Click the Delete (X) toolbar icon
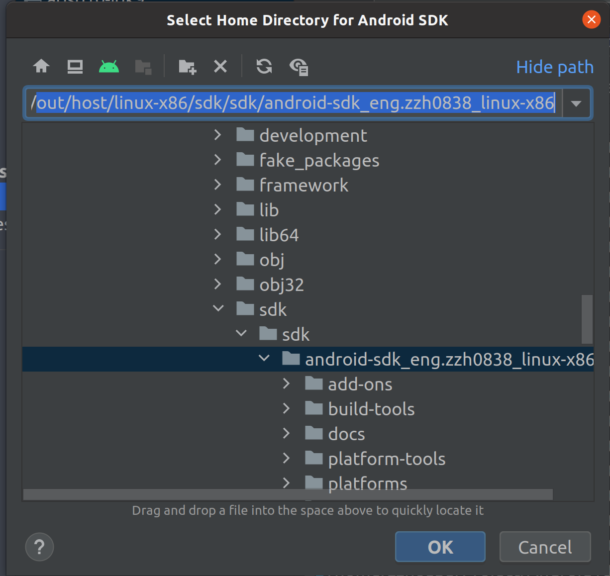This screenshot has height=576, width=610. 220,66
